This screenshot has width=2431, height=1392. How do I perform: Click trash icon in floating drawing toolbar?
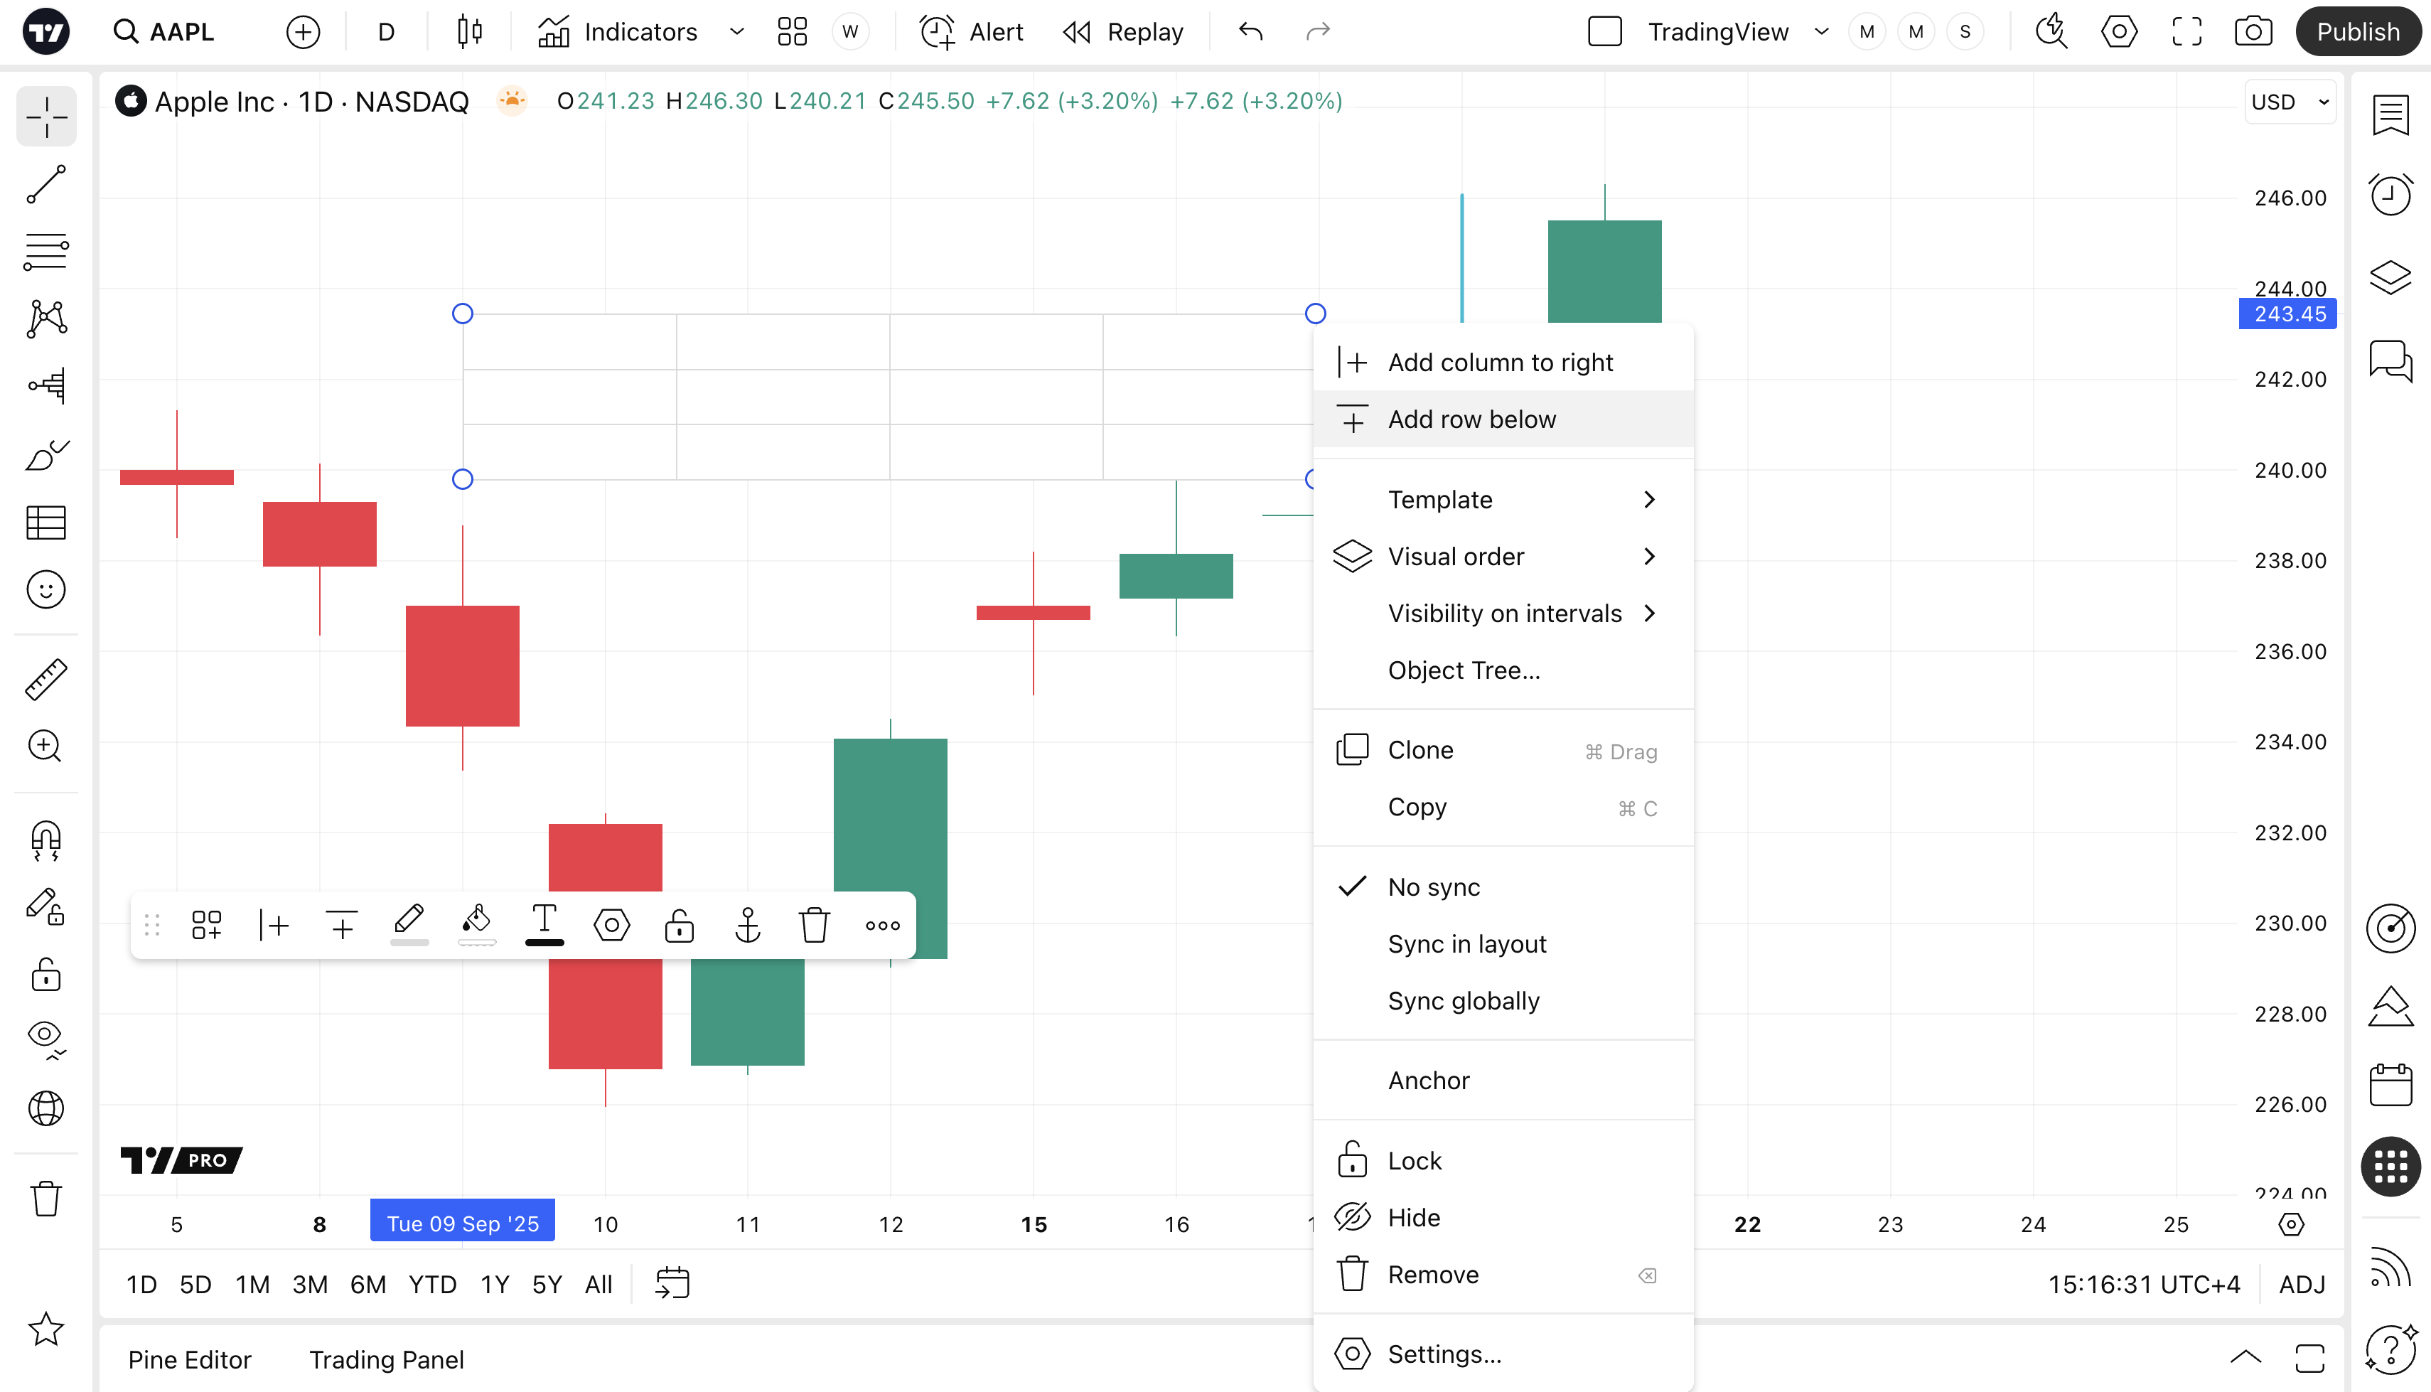[x=814, y=926]
